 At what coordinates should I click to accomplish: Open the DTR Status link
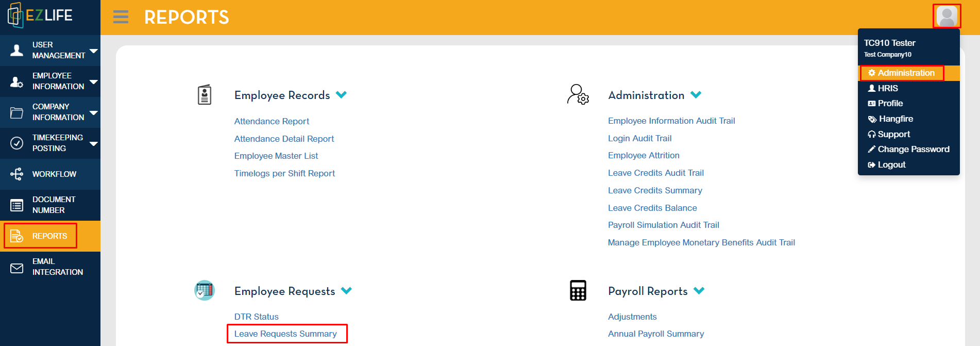click(256, 317)
